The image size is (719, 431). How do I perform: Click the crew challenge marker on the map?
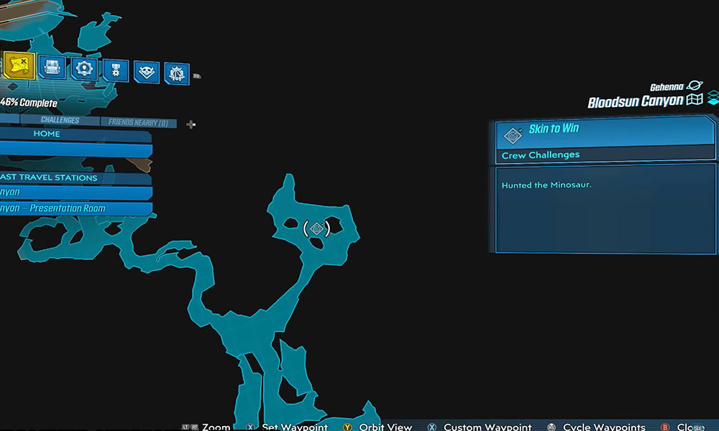coord(317,228)
